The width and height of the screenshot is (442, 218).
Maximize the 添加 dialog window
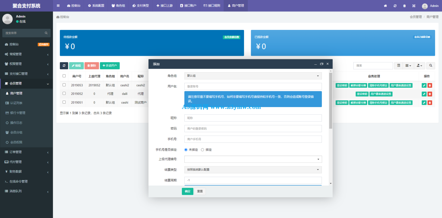322,64
